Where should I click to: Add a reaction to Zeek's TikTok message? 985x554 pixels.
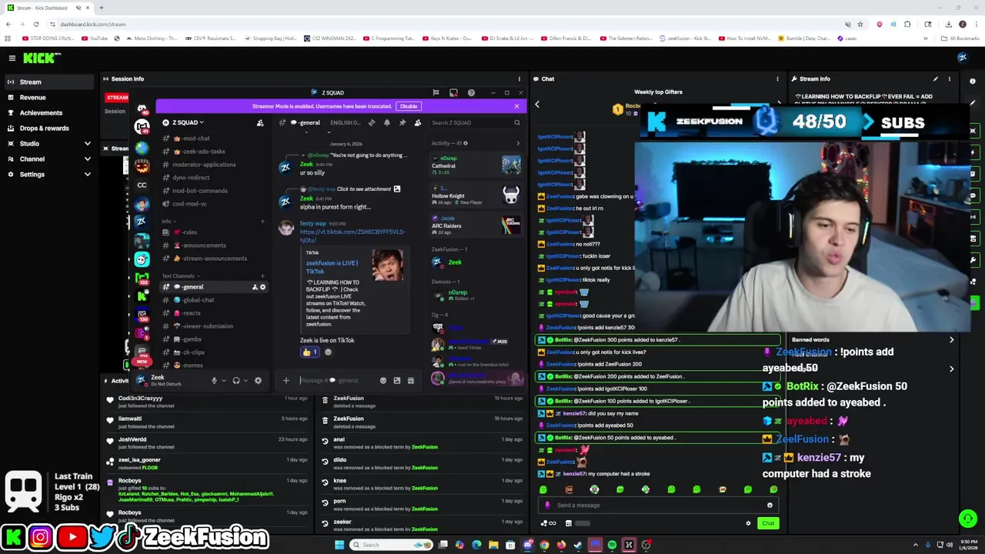pos(328,352)
